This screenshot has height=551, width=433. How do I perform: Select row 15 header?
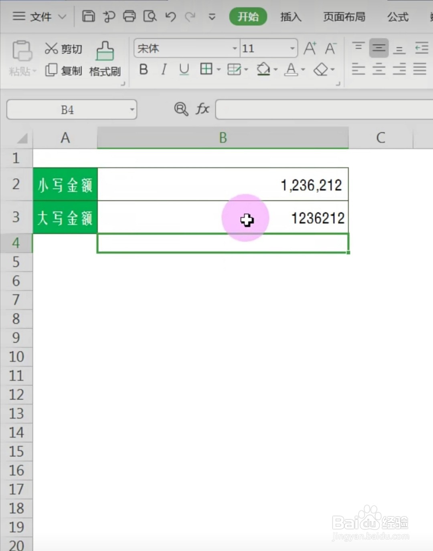16,451
